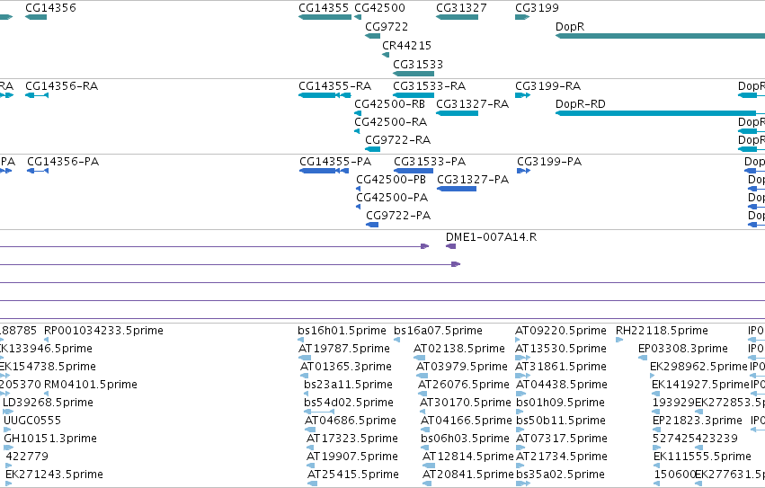Click the bs16a07.5prime EST label

tap(438, 331)
